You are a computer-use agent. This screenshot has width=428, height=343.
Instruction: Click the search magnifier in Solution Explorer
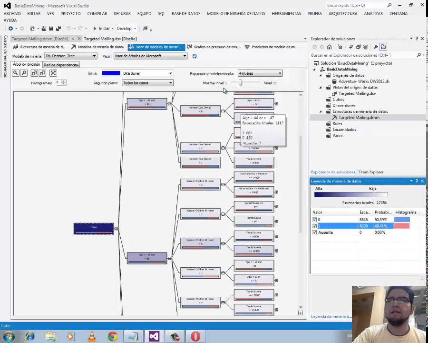pos(418,55)
